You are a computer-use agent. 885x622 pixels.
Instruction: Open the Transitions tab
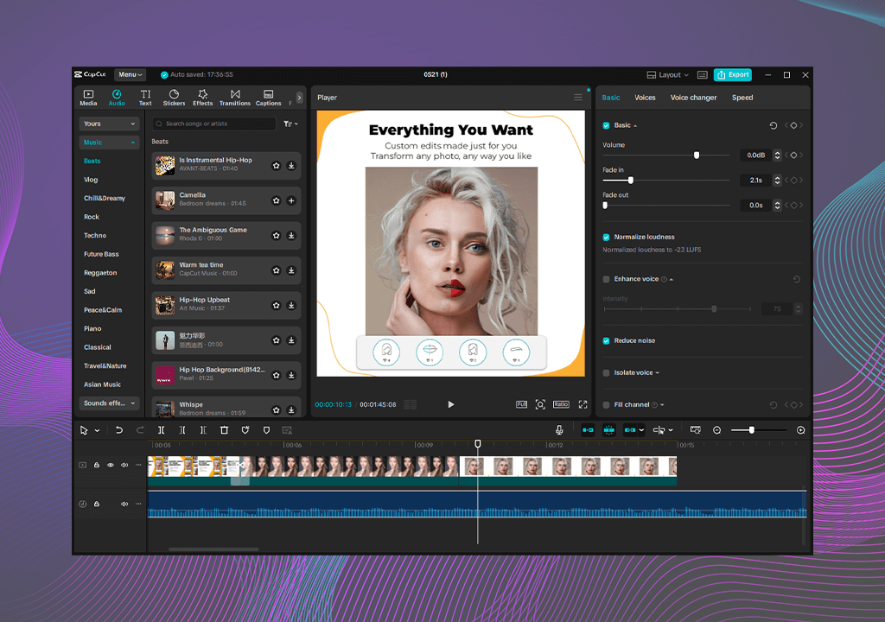pos(235,97)
